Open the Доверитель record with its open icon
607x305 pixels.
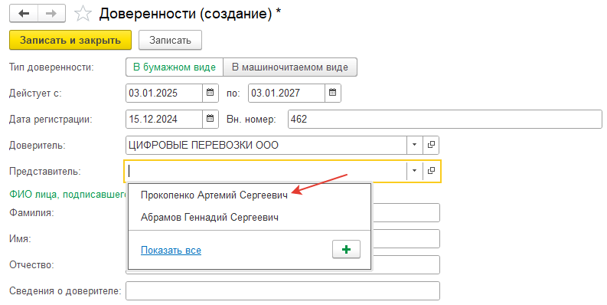[x=431, y=145]
